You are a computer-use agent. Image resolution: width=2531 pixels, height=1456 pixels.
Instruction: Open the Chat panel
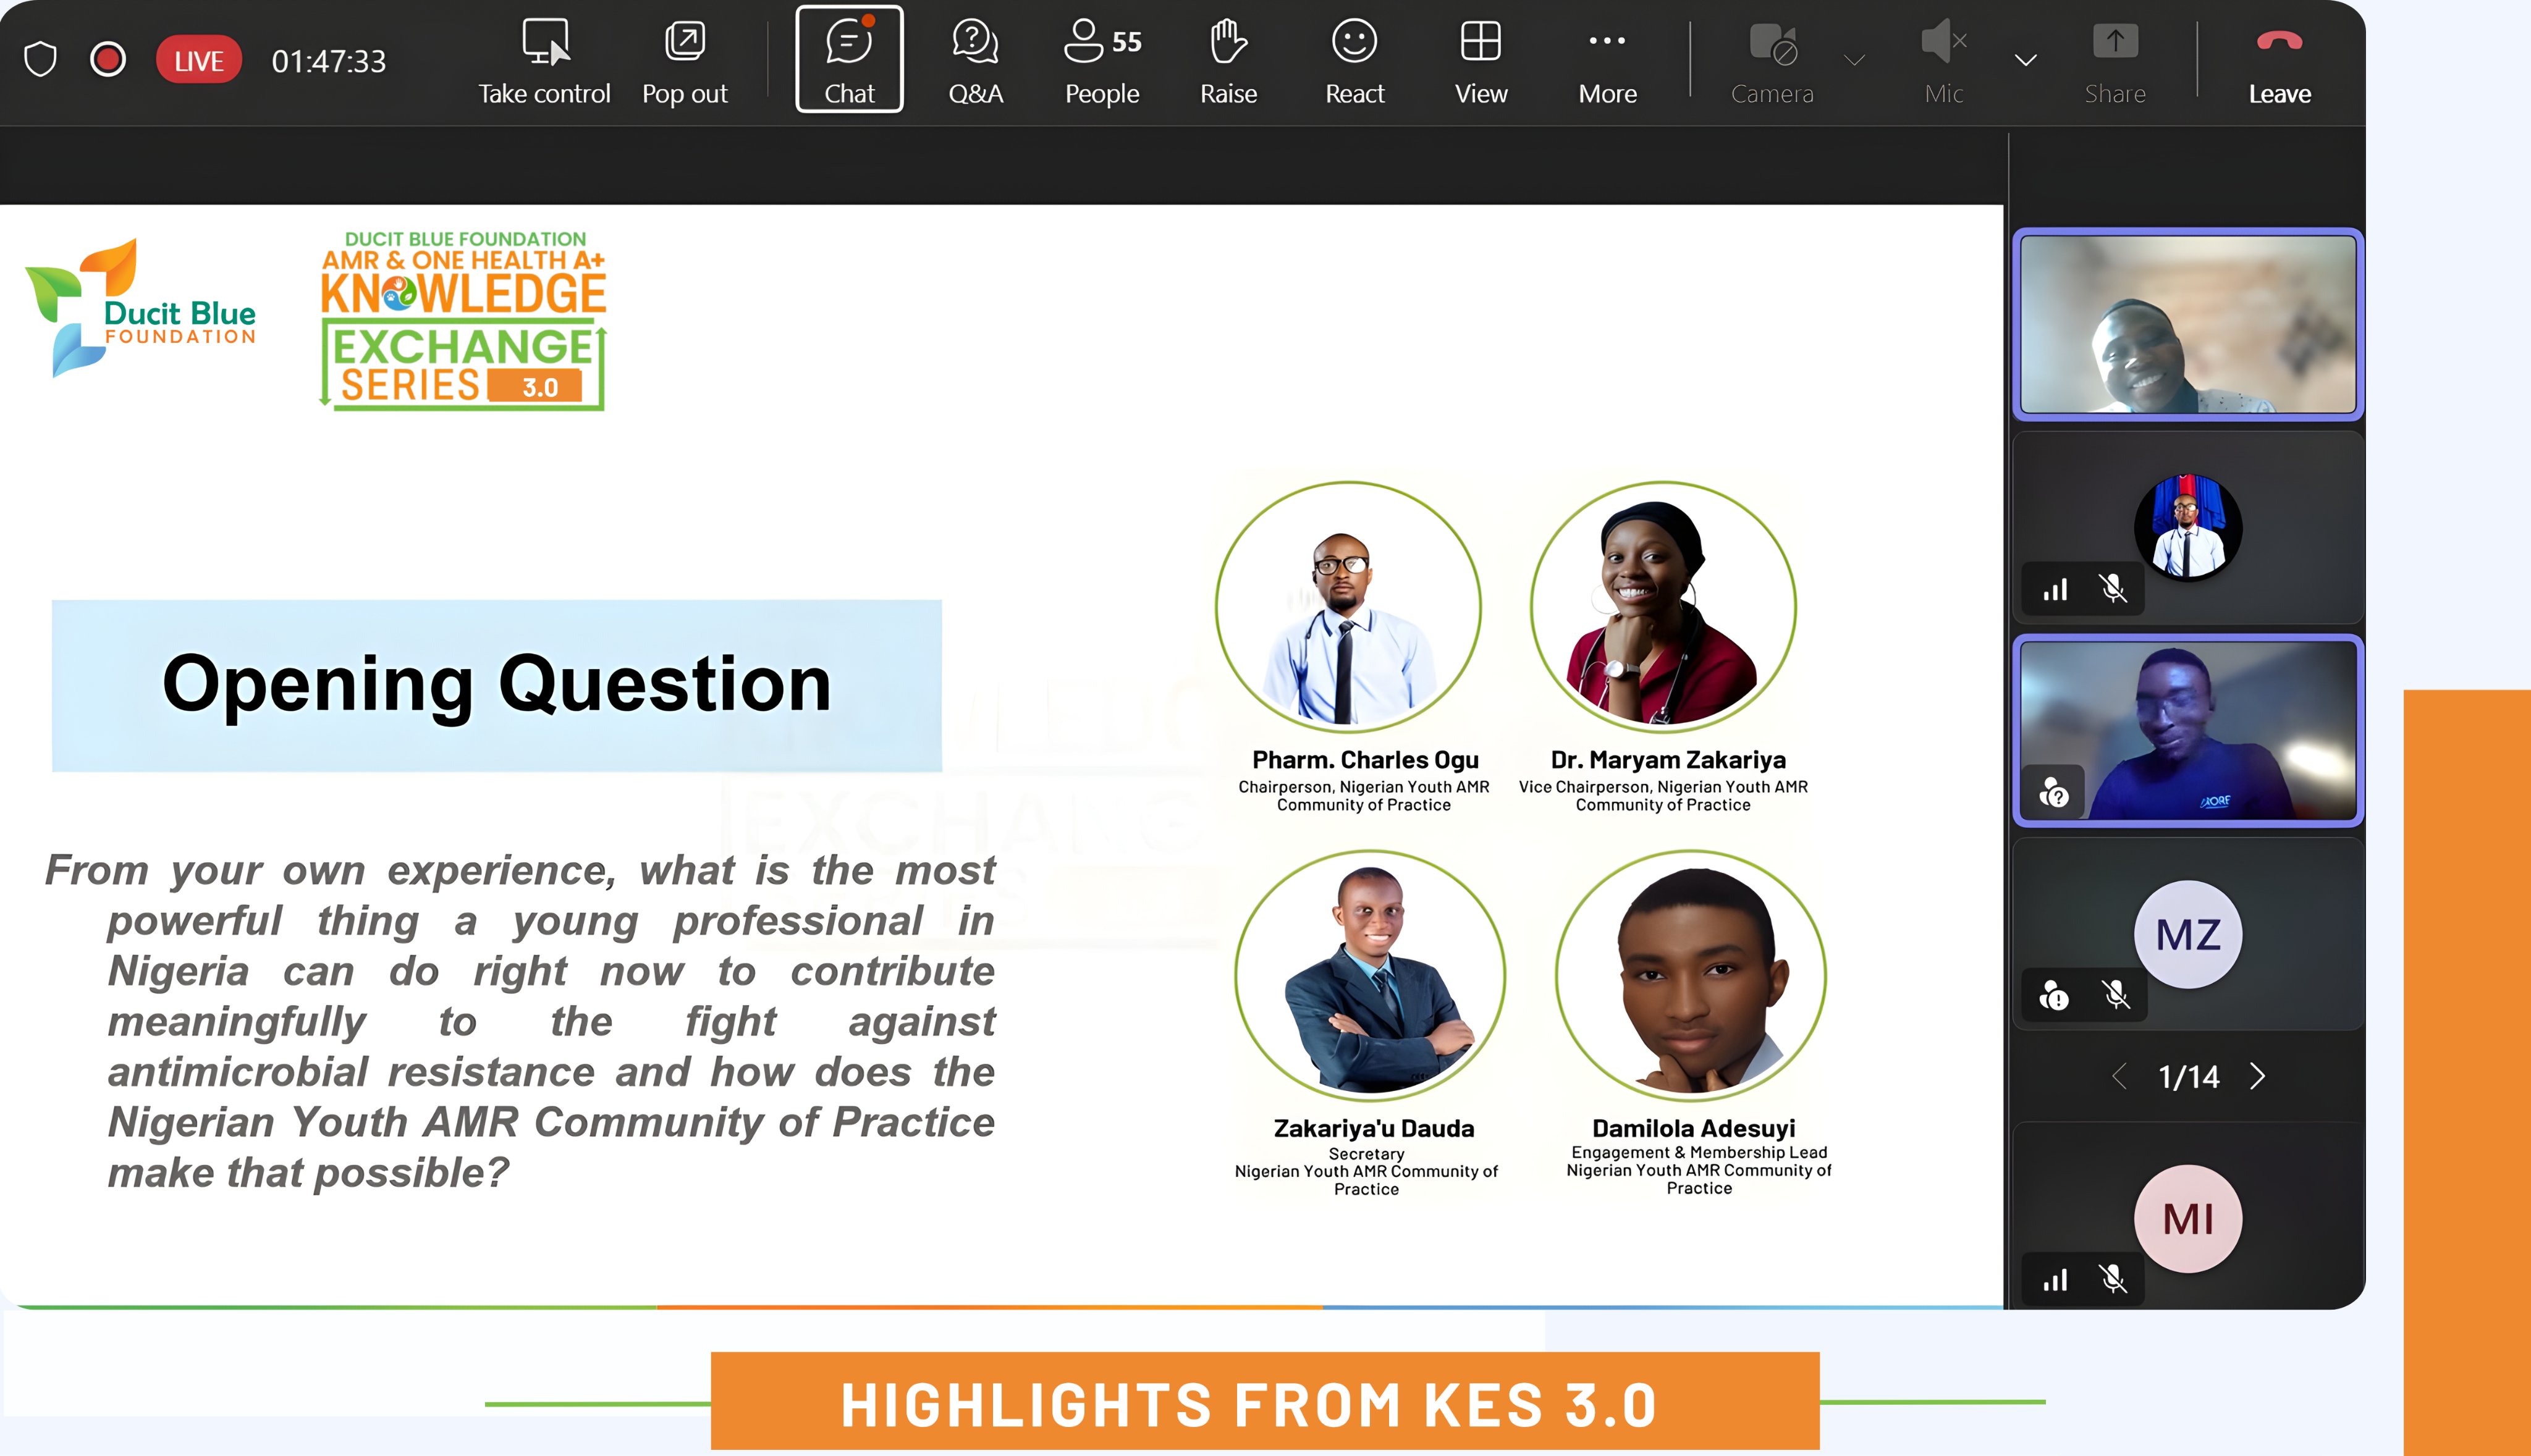(849, 61)
